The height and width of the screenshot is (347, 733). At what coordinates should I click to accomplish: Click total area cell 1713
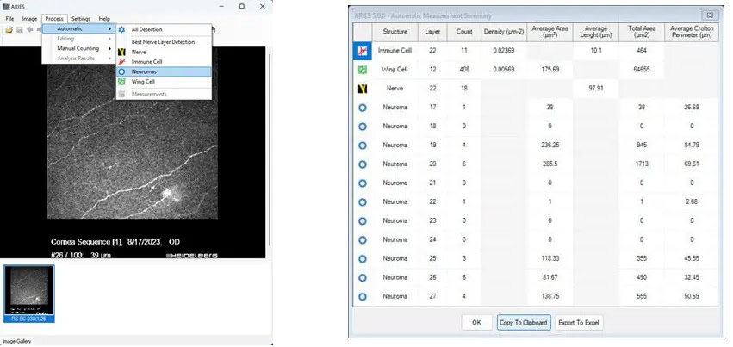(642, 164)
